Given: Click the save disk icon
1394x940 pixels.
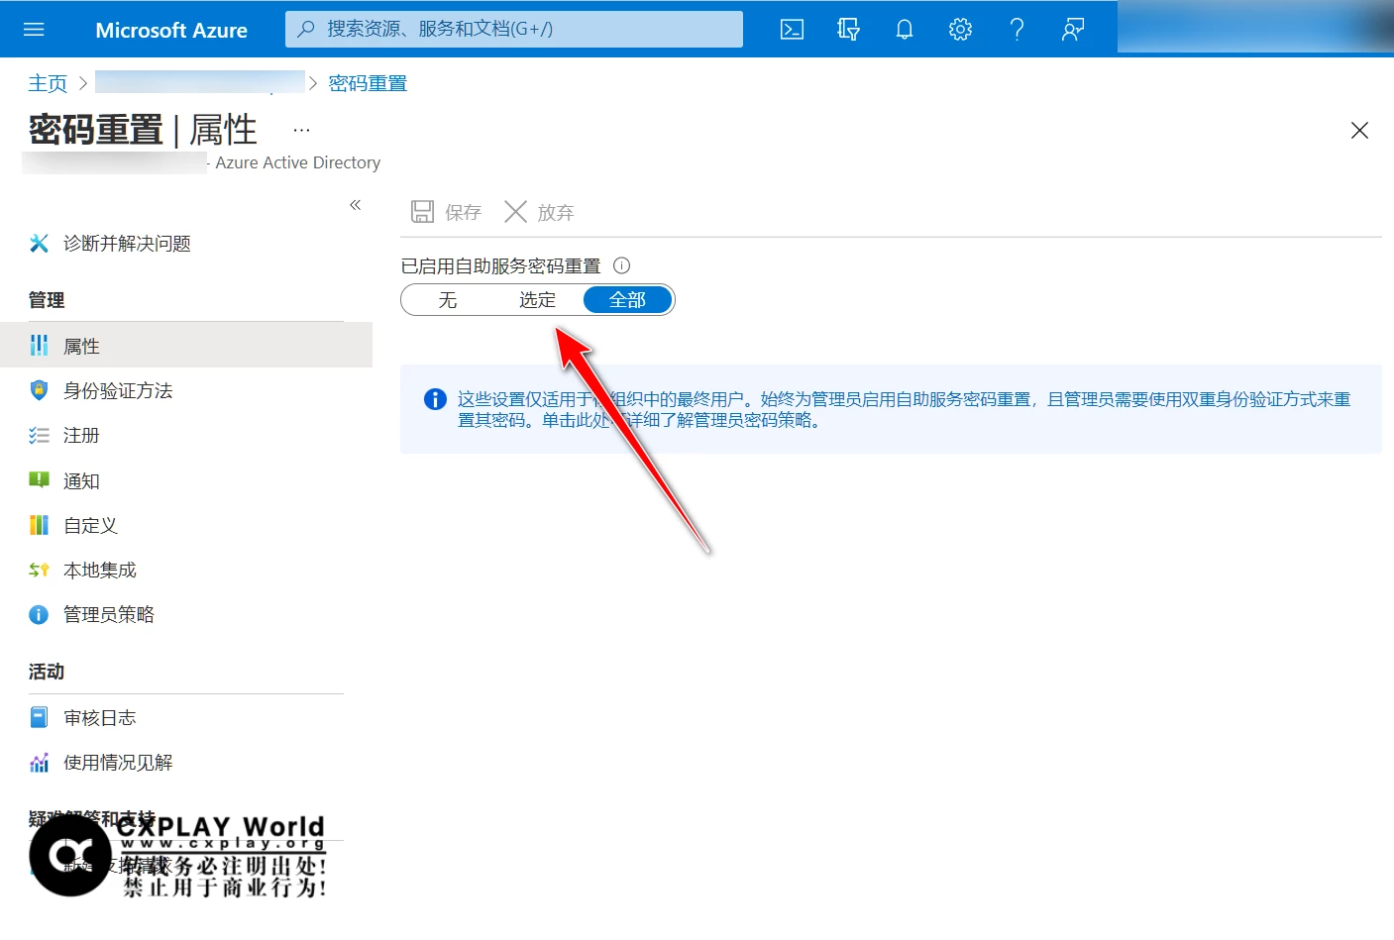Looking at the screenshot, I should [423, 211].
